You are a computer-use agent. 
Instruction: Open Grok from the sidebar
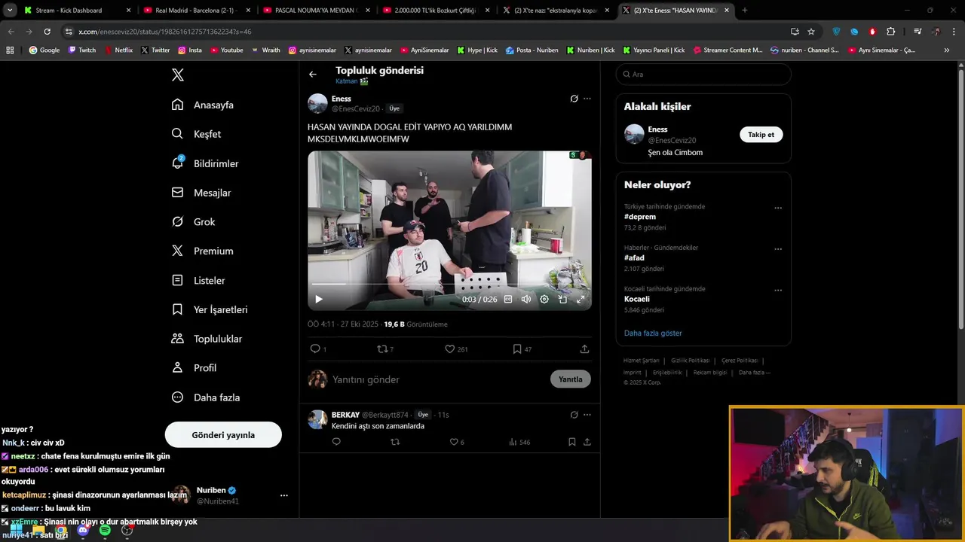coord(193,222)
